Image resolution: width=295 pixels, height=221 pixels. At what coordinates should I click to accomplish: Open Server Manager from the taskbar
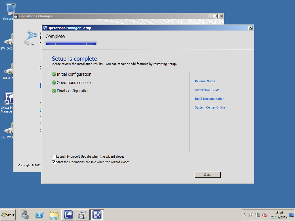(25, 215)
